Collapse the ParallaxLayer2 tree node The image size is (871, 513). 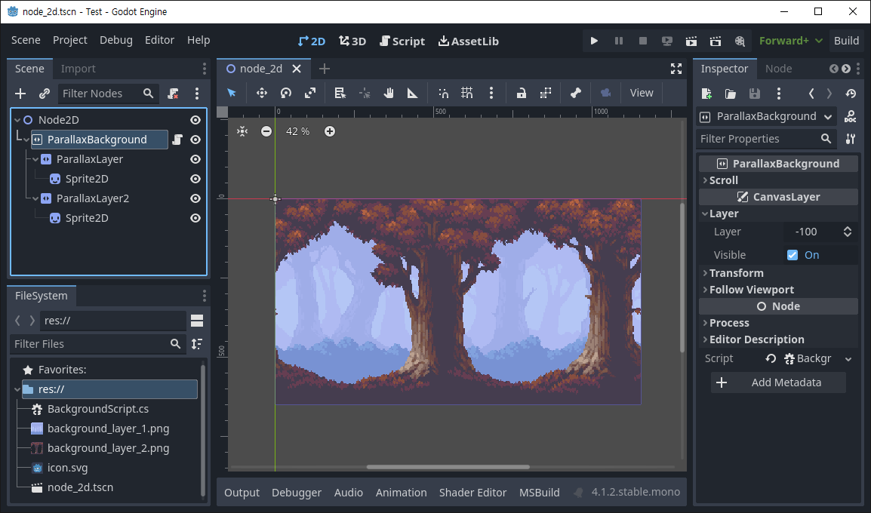tap(35, 198)
